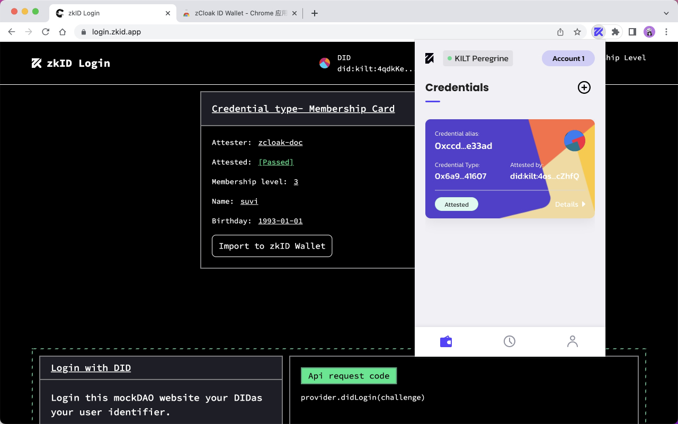Click the Credentials heading in wallet
This screenshot has width=678, height=424.
click(x=457, y=87)
